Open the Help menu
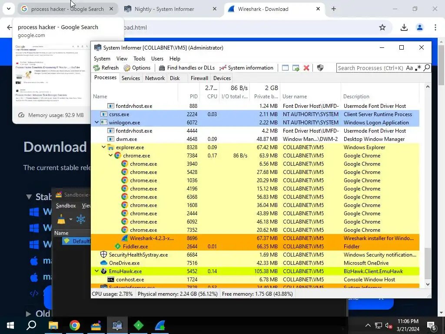 (175, 59)
